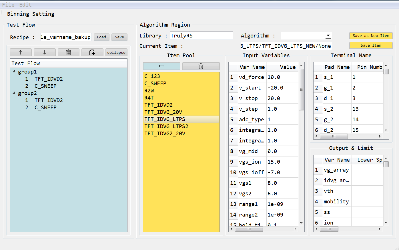Click the left-arrow button in Item Pool
This screenshot has width=399, height=250.
pyautogui.click(x=161, y=66)
